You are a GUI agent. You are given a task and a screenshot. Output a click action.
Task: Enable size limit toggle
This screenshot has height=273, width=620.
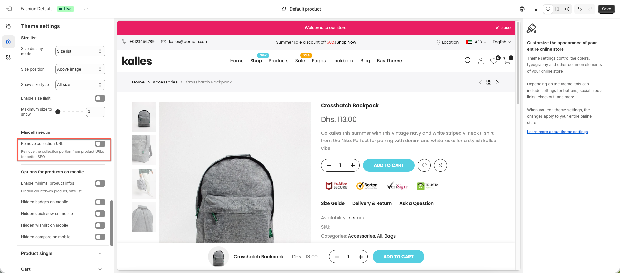[x=100, y=98]
